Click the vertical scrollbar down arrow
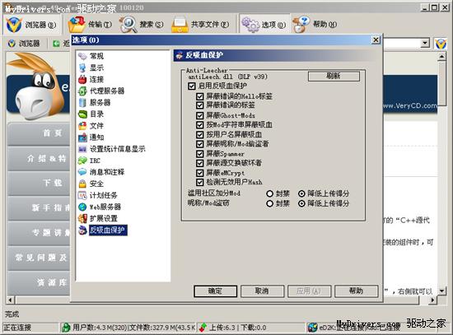The image size is (453, 335). pyautogui.click(x=442, y=291)
